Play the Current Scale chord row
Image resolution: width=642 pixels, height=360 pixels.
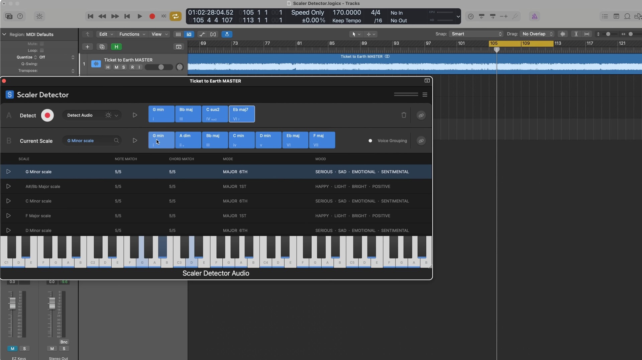click(135, 141)
